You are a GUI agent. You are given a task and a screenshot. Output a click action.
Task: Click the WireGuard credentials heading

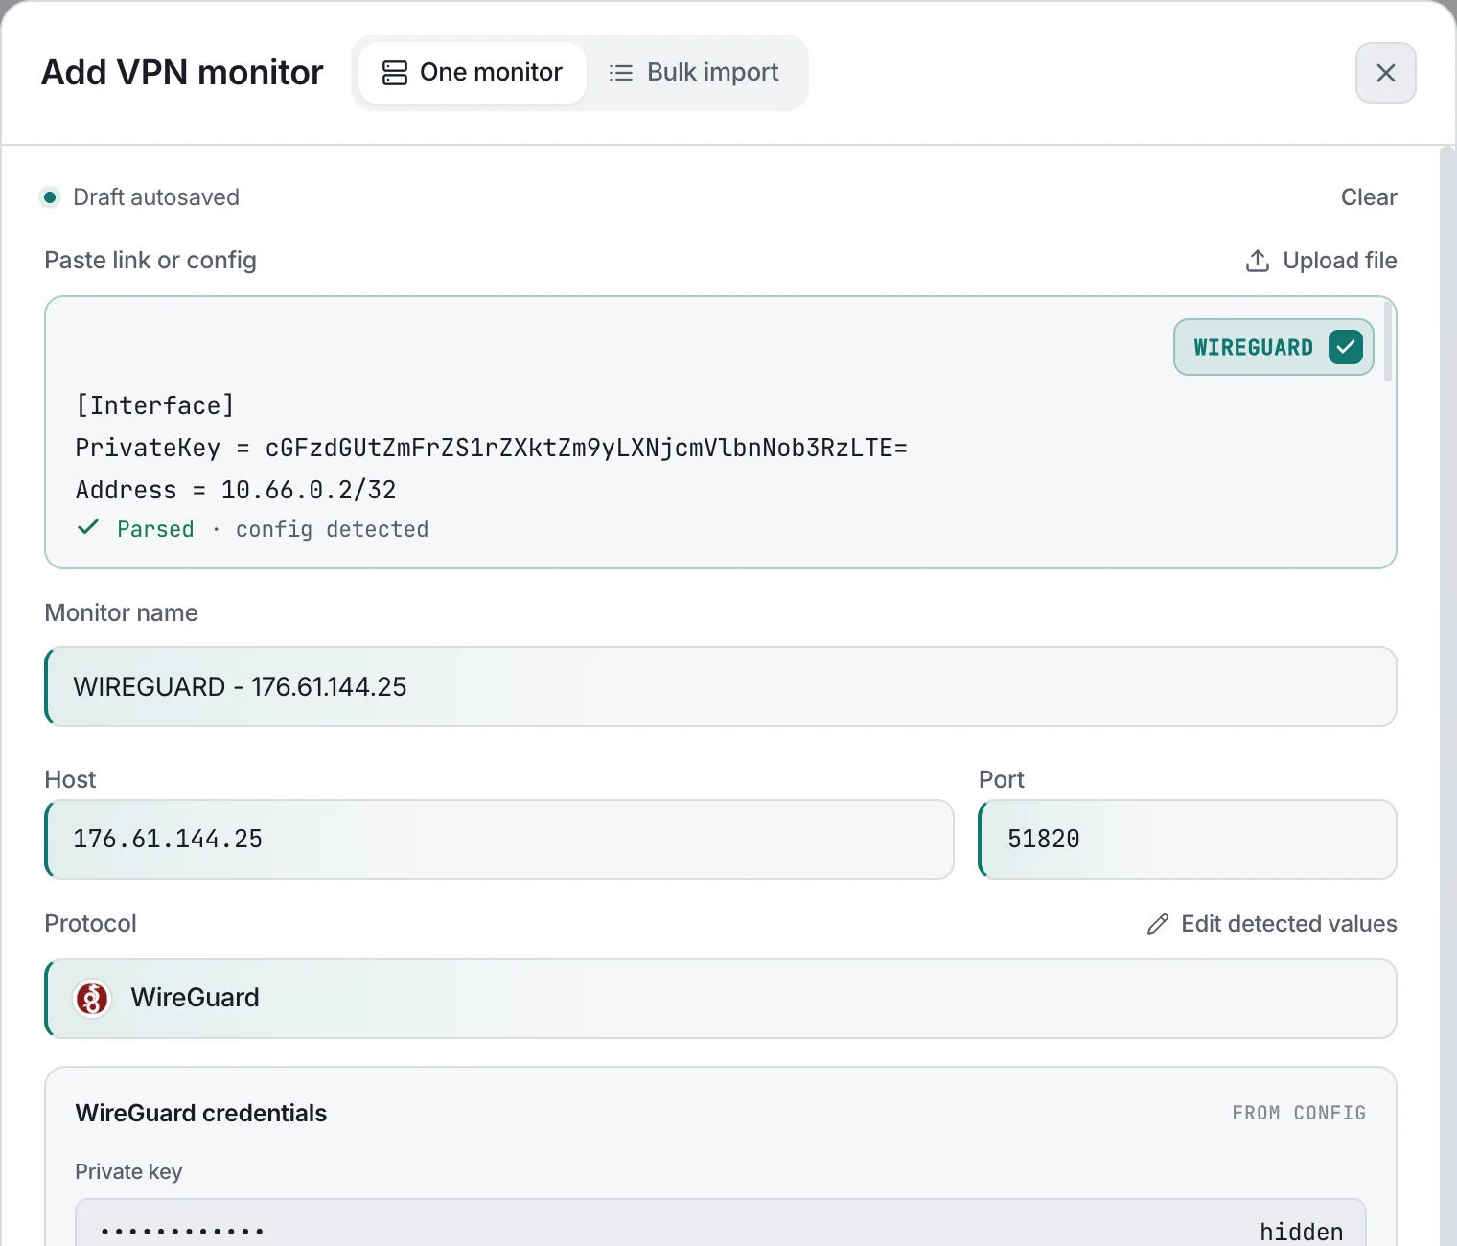[201, 1113]
